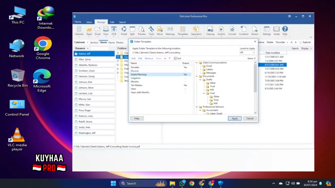Select the Photos cabinet tab
Image resolution: width=335 pixels, height=188 pixels.
point(120,43)
